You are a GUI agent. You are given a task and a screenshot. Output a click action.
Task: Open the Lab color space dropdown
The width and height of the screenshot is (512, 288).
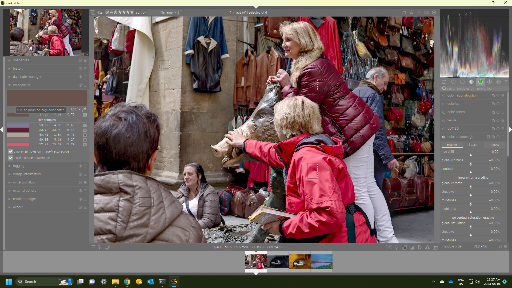(75, 109)
